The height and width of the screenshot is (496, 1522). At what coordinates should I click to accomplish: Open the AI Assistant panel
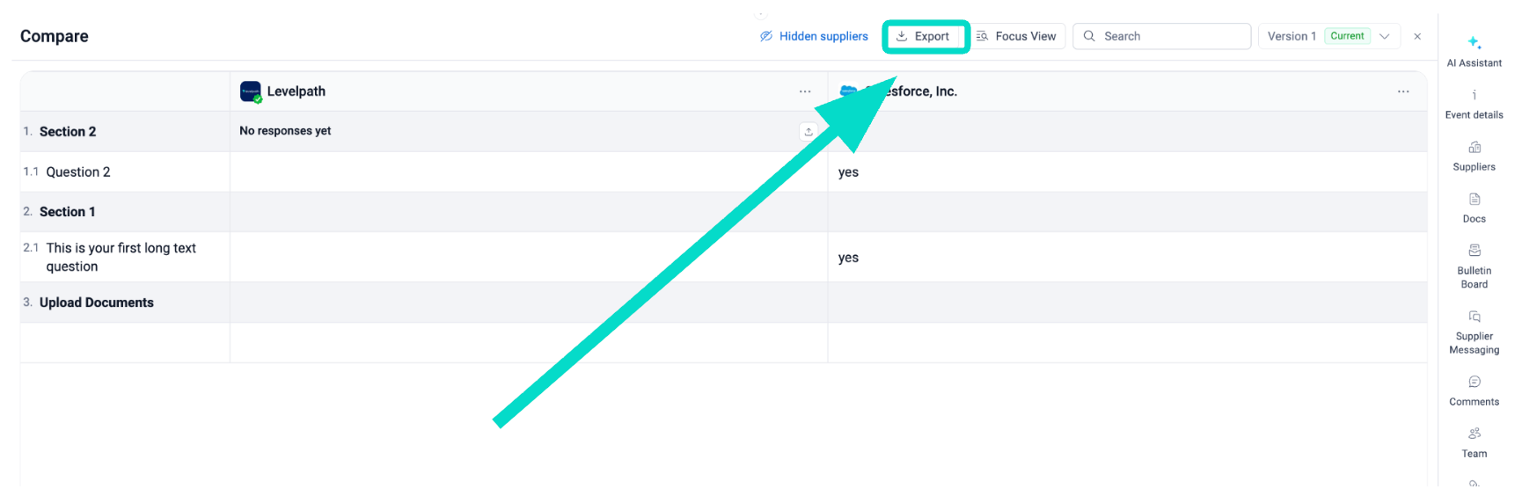(x=1474, y=51)
